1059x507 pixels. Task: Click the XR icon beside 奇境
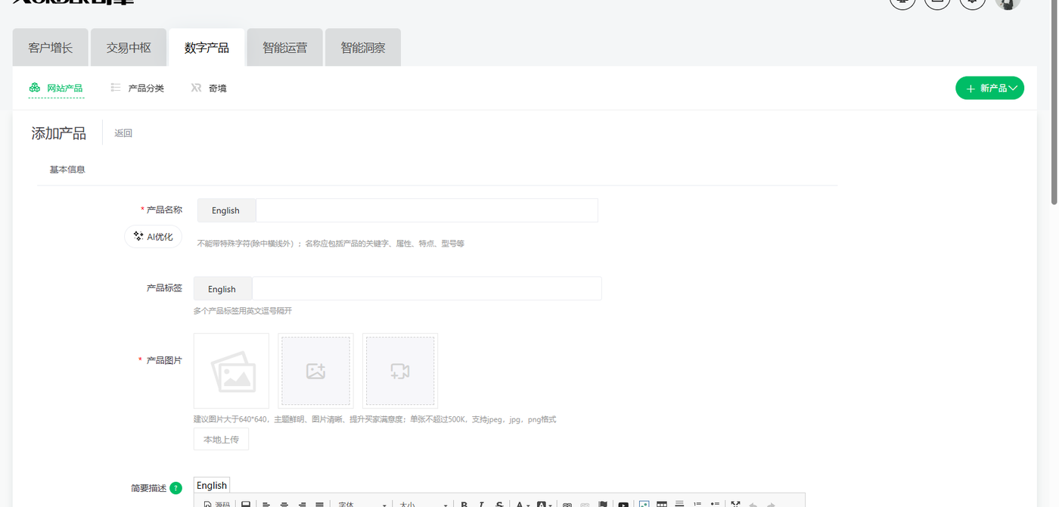coord(196,88)
